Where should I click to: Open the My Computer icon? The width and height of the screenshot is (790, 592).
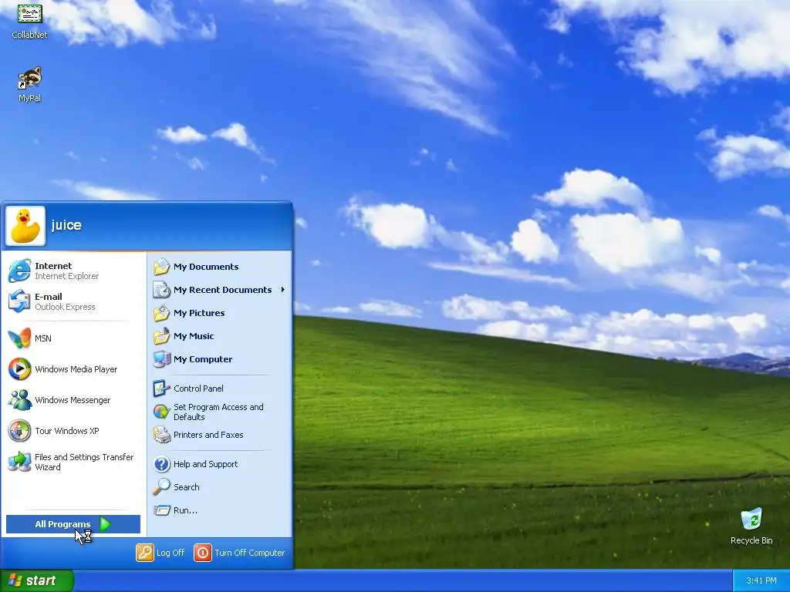click(x=162, y=359)
